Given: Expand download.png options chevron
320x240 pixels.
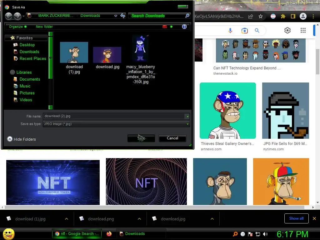Looking at the screenshot, I should (x=139, y=219).
